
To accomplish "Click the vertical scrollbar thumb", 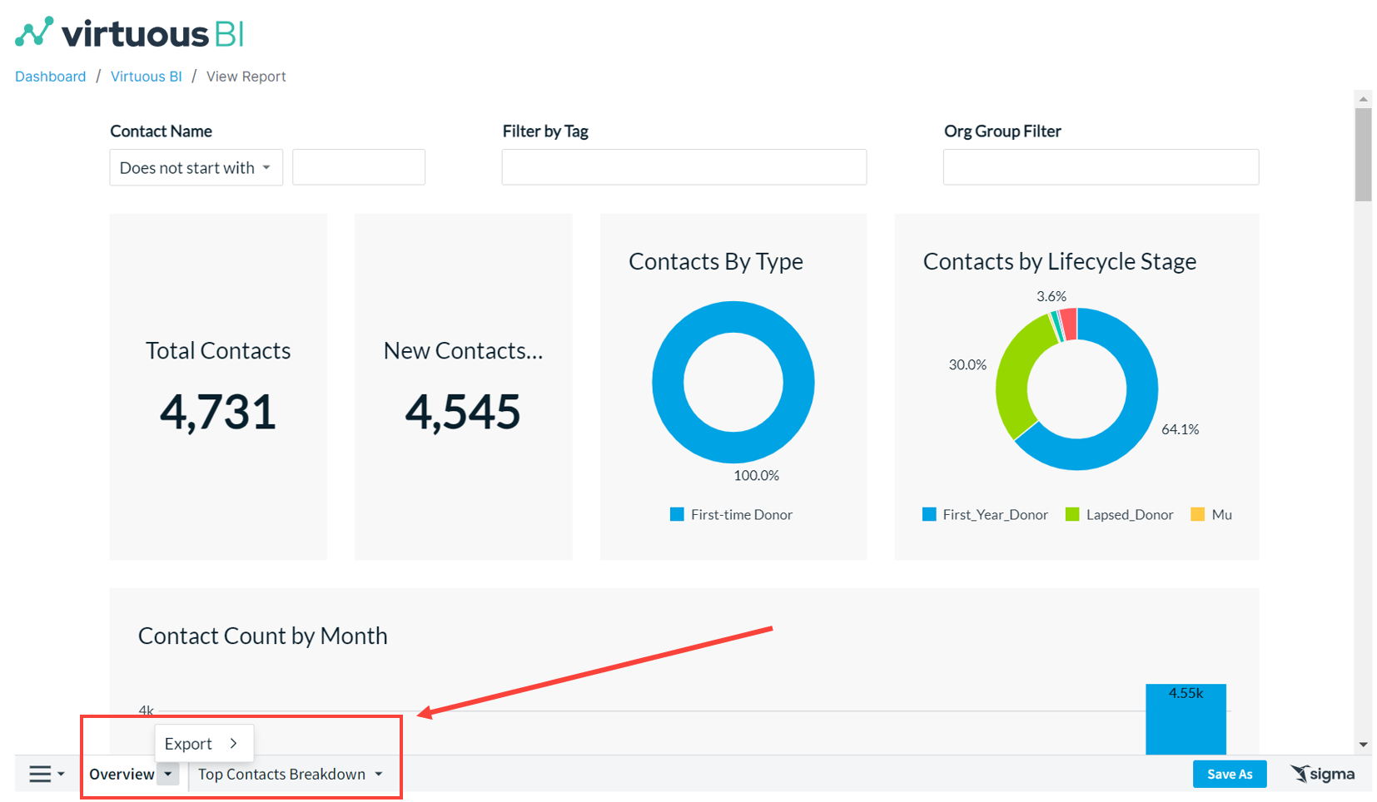I will coord(1363,155).
